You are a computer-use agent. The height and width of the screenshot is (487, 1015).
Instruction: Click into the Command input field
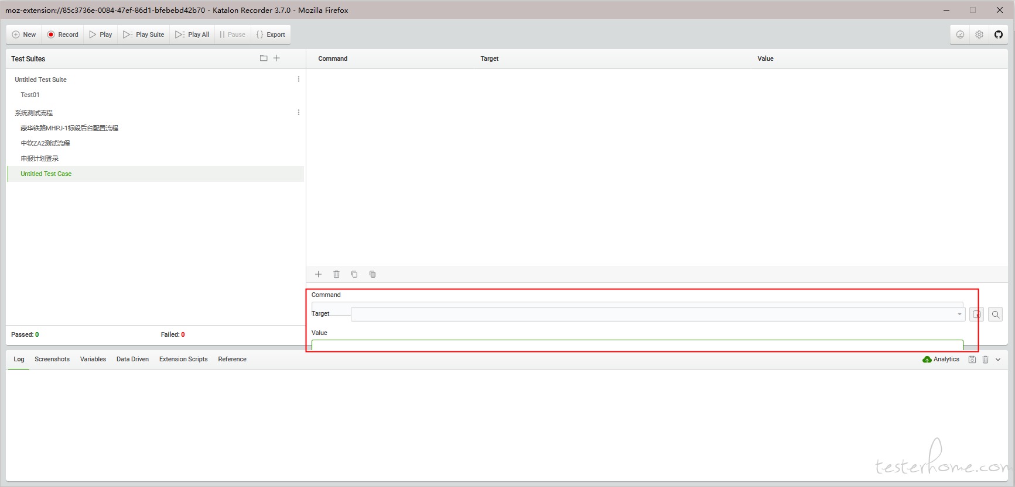point(637,304)
